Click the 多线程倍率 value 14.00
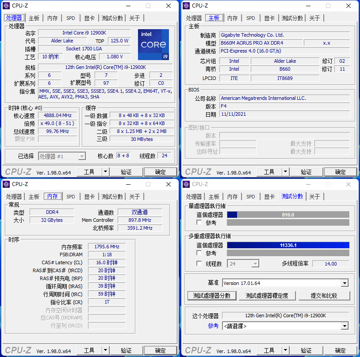 pos(331,264)
